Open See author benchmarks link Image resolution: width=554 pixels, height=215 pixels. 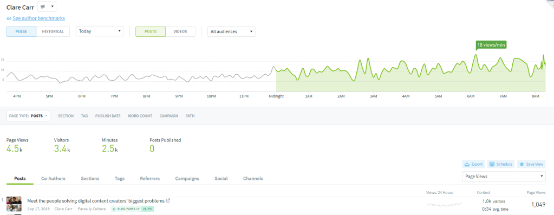(39, 18)
